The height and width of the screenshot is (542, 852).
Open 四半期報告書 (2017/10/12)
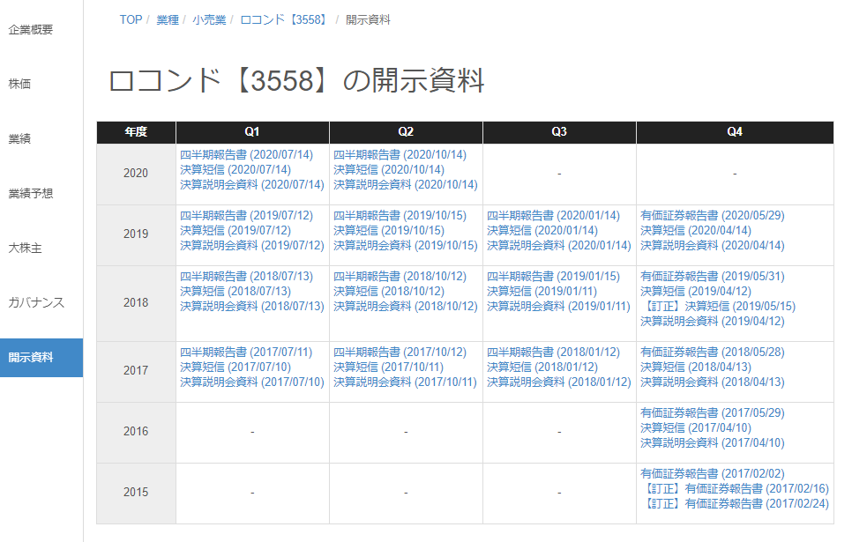tap(400, 353)
